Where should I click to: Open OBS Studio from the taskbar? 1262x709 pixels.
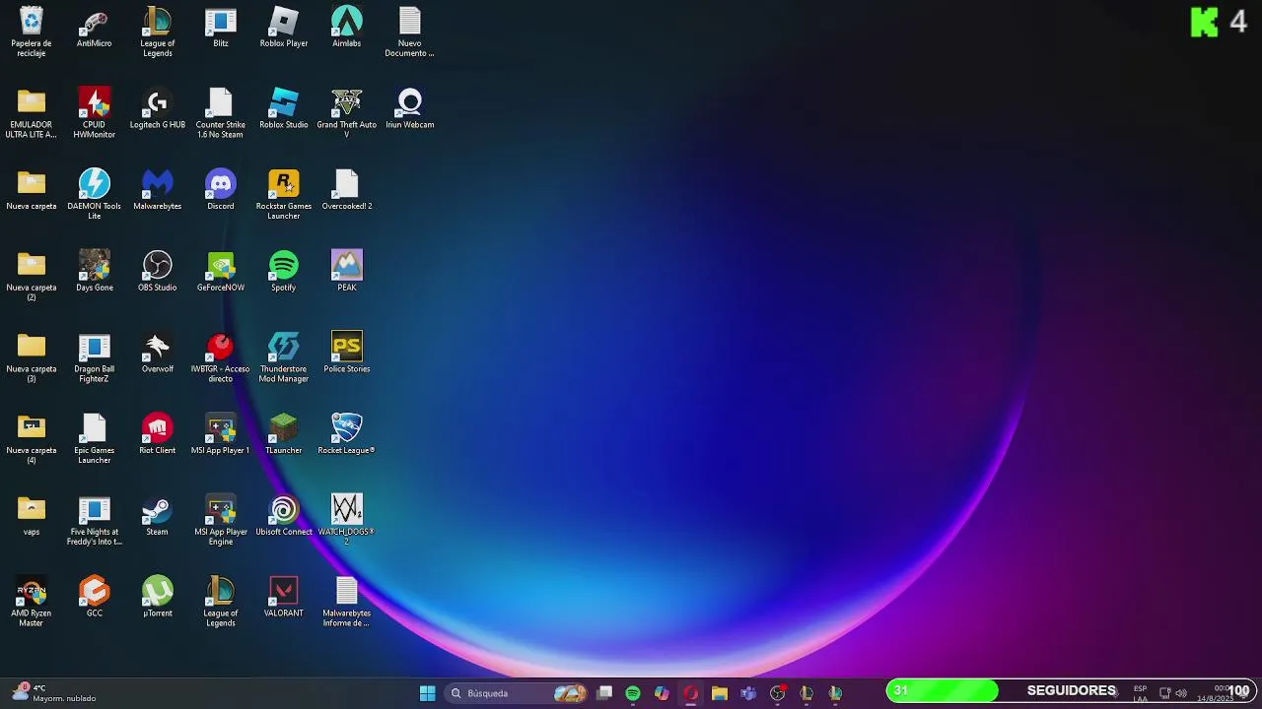pos(777,693)
